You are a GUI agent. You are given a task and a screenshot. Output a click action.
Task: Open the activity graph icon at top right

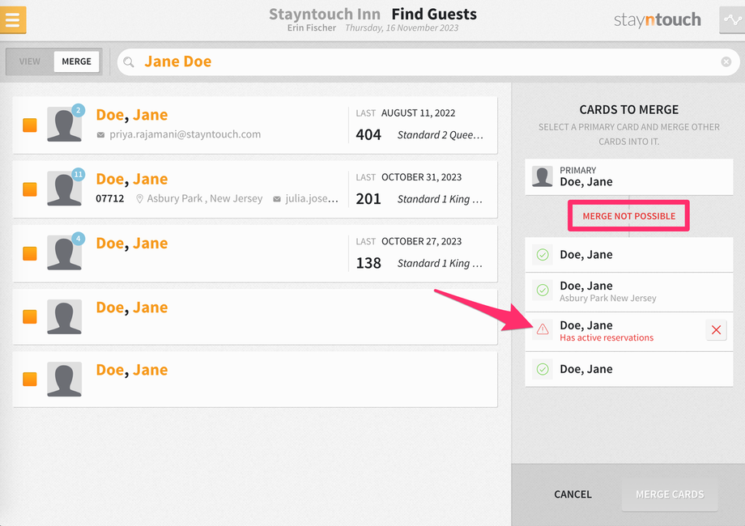pyautogui.click(x=732, y=20)
